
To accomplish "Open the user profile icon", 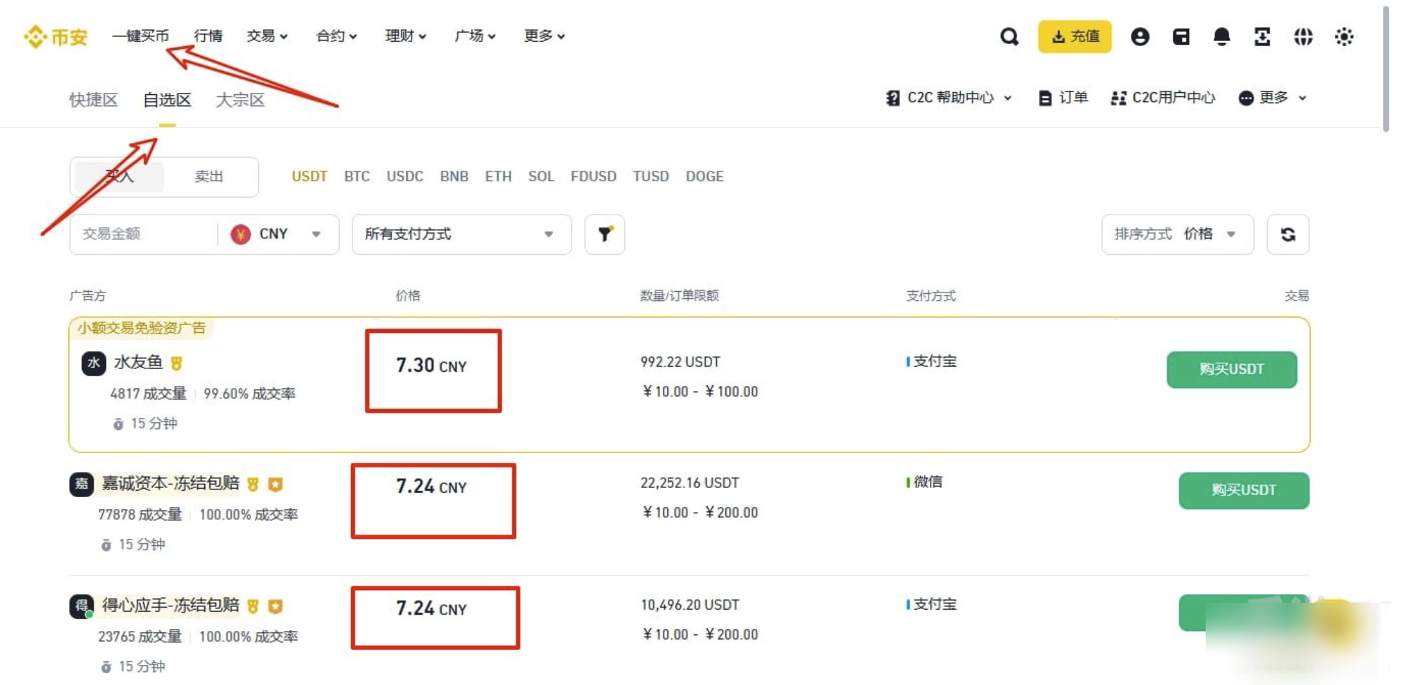I will tap(1140, 36).
